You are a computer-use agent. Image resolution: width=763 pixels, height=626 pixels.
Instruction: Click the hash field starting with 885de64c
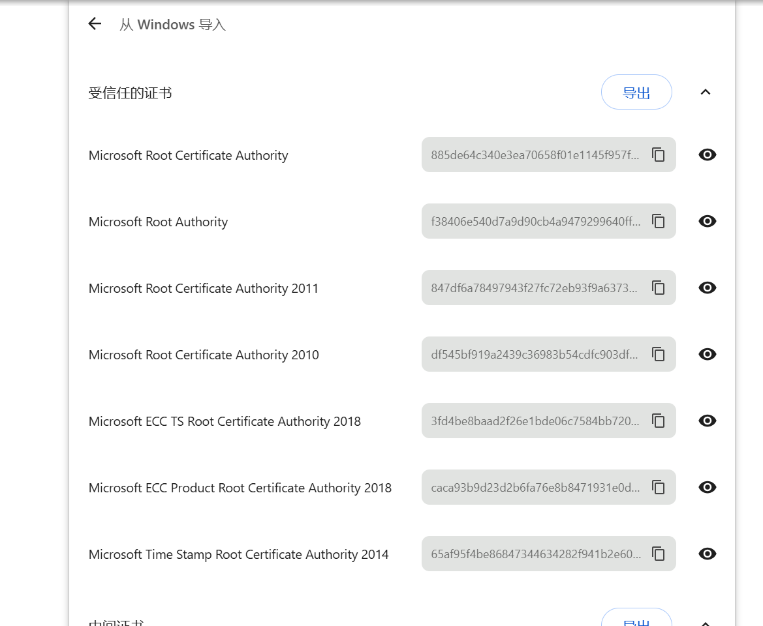pyautogui.click(x=535, y=155)
